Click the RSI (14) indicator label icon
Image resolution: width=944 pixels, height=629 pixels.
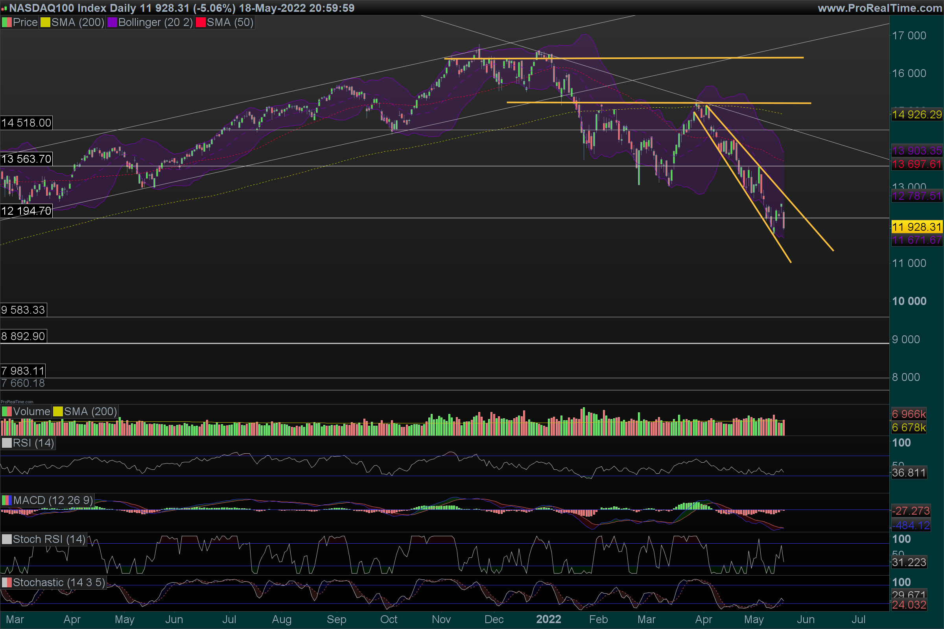pyautogui.click(x=7, y=443)
